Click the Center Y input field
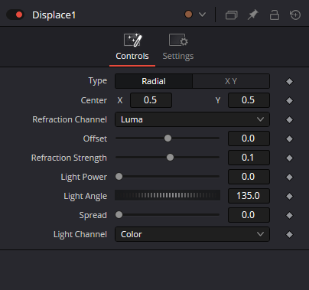Screen dimensions: 309x290 (249, 100)
